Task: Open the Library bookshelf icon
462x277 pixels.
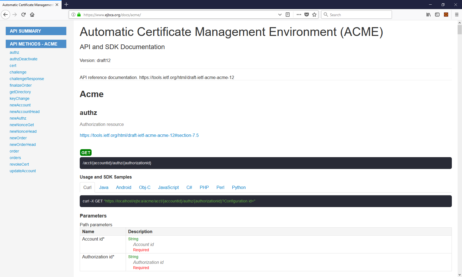Action: (x=428, y=15)
